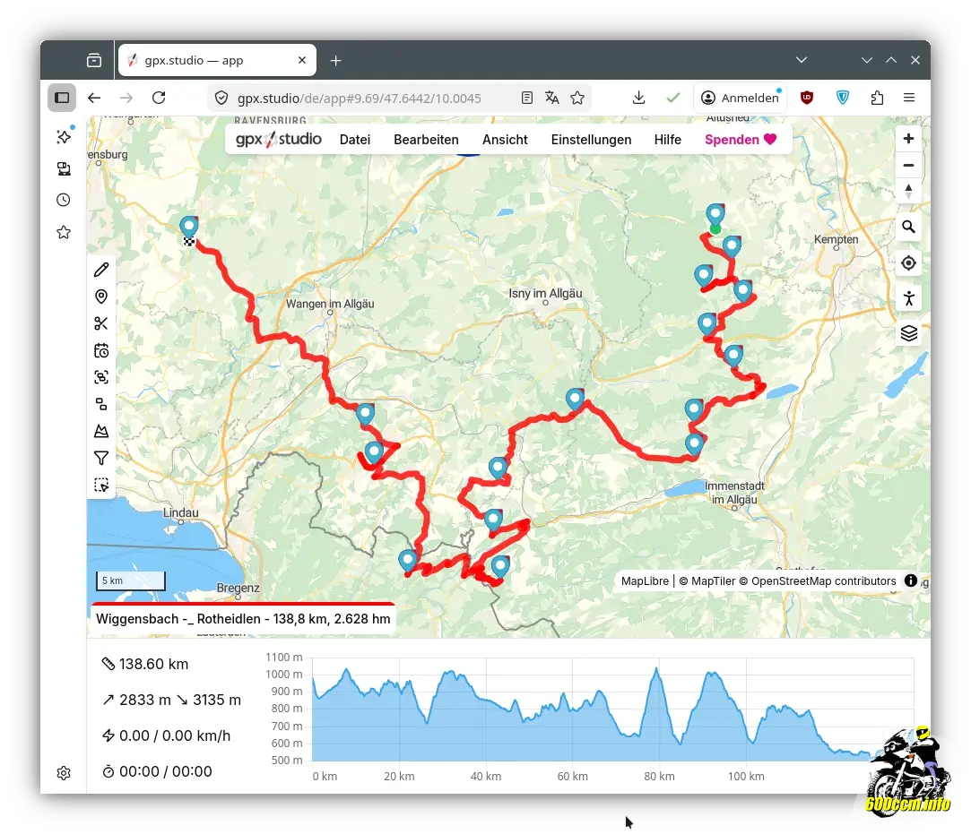The height and width of the screenshot is (834, 971).
Task: Toggle reader view in address bar
Action: 527,98
